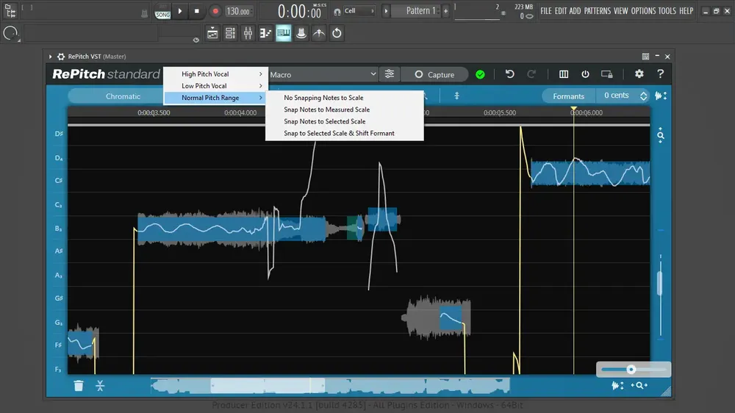This screenshot has width=735, height=413.
Task: Click the RePitch help question mark
Action: 661,74
